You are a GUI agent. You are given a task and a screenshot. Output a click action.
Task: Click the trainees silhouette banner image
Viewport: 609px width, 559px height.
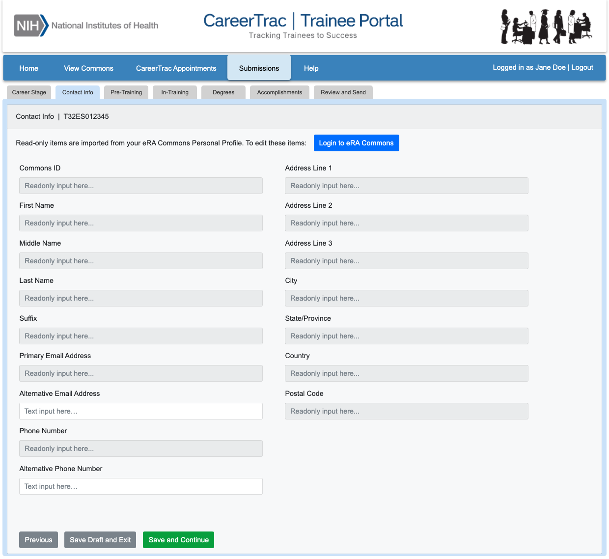(546, 27)
